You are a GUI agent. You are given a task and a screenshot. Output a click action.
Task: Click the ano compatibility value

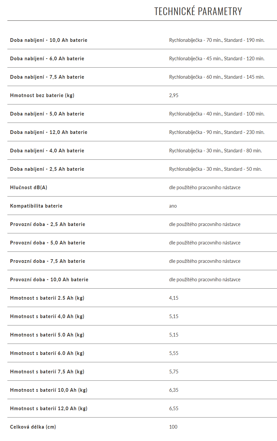(173, 206)
